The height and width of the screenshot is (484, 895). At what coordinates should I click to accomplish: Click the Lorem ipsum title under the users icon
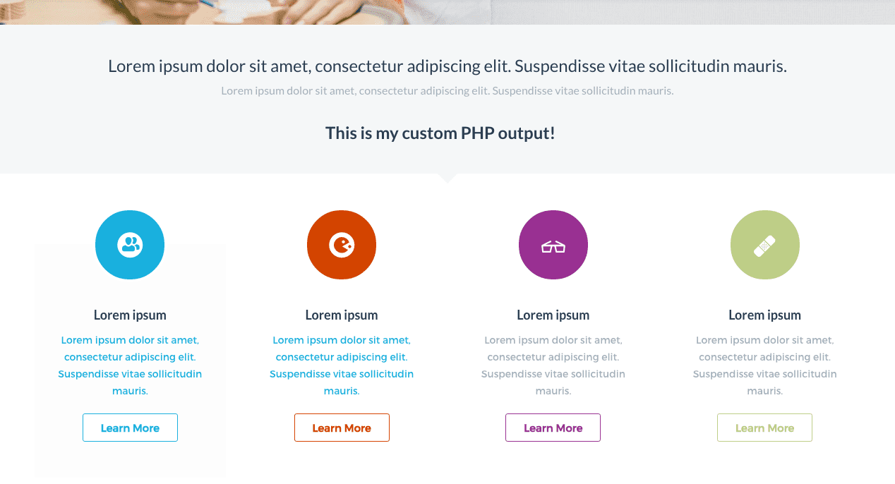130,315
